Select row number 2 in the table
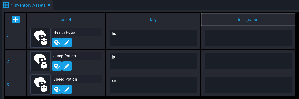The image size is (299, 99). tap(8, 61)
